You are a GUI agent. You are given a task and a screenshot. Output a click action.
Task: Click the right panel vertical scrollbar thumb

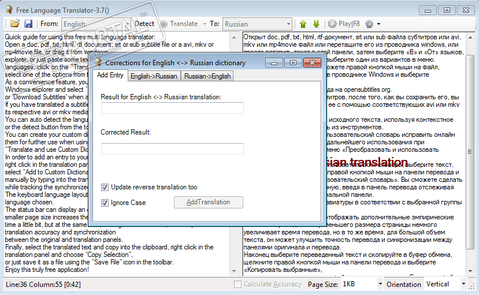pyautogui.click(x=470, y=152)
